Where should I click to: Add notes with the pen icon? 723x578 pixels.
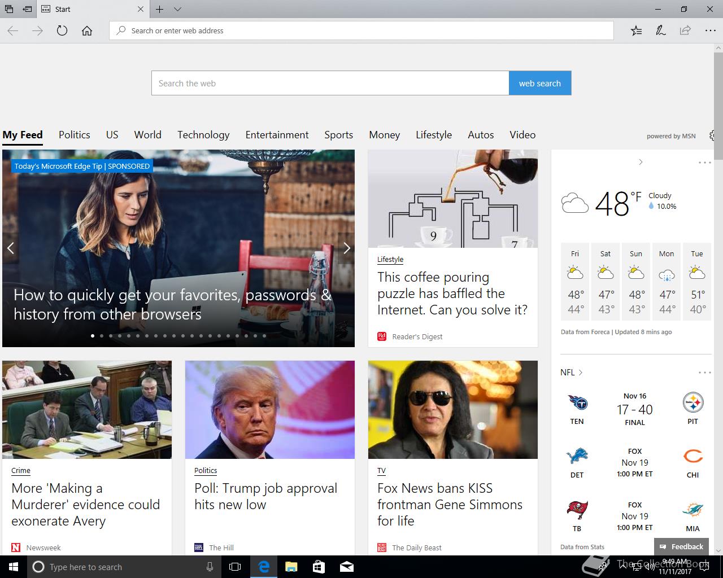660,30
